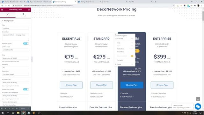
Task: Click the scroll-to-top arrow button
Action: [198, 99]
